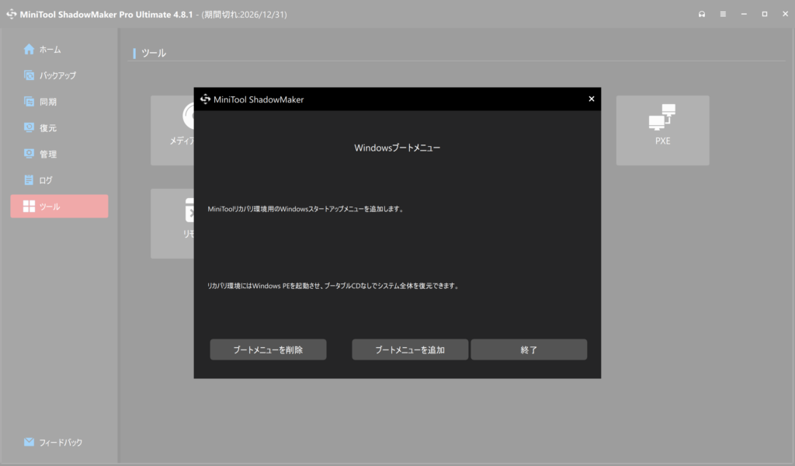Open the hamburger menu in title bar

(x=723, y=14)
